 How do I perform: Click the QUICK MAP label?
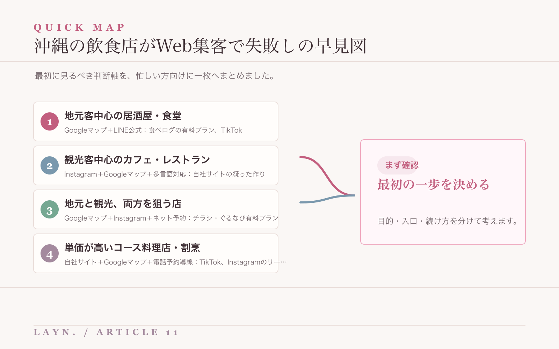point(79,27)
